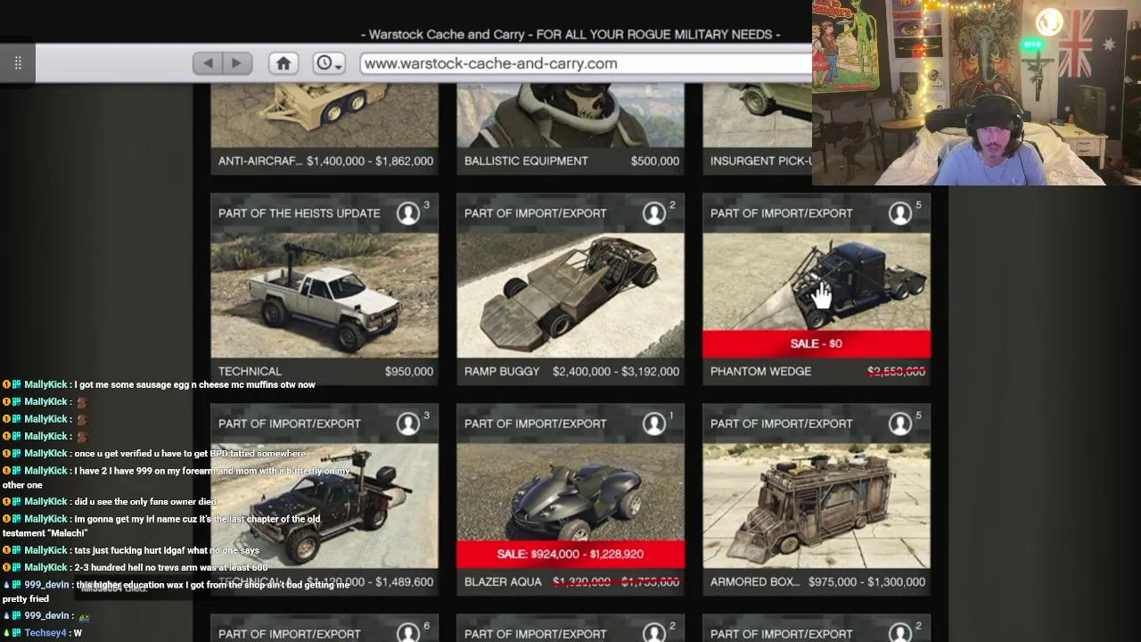Click the struck-through $2,553,600 price
Image resolution: width=1141 pixels, height=642 pixels.
coord(896,372)
